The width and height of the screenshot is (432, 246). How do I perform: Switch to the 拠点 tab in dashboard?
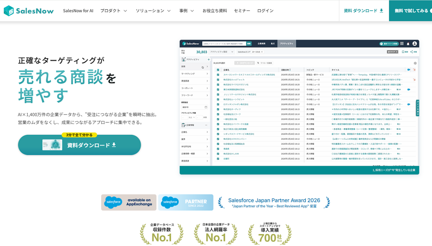(273, 44)
